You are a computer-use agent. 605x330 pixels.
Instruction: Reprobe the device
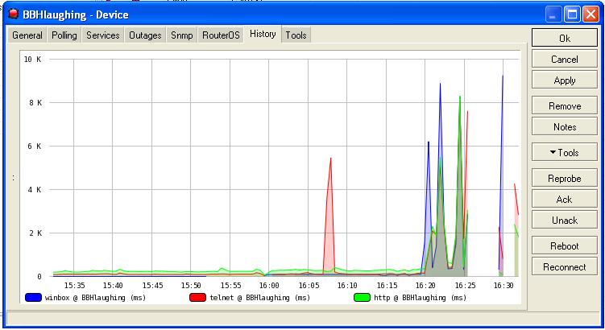tap(565, 179)
